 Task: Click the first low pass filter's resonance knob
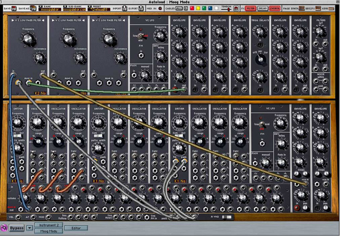tap(40, 58)
